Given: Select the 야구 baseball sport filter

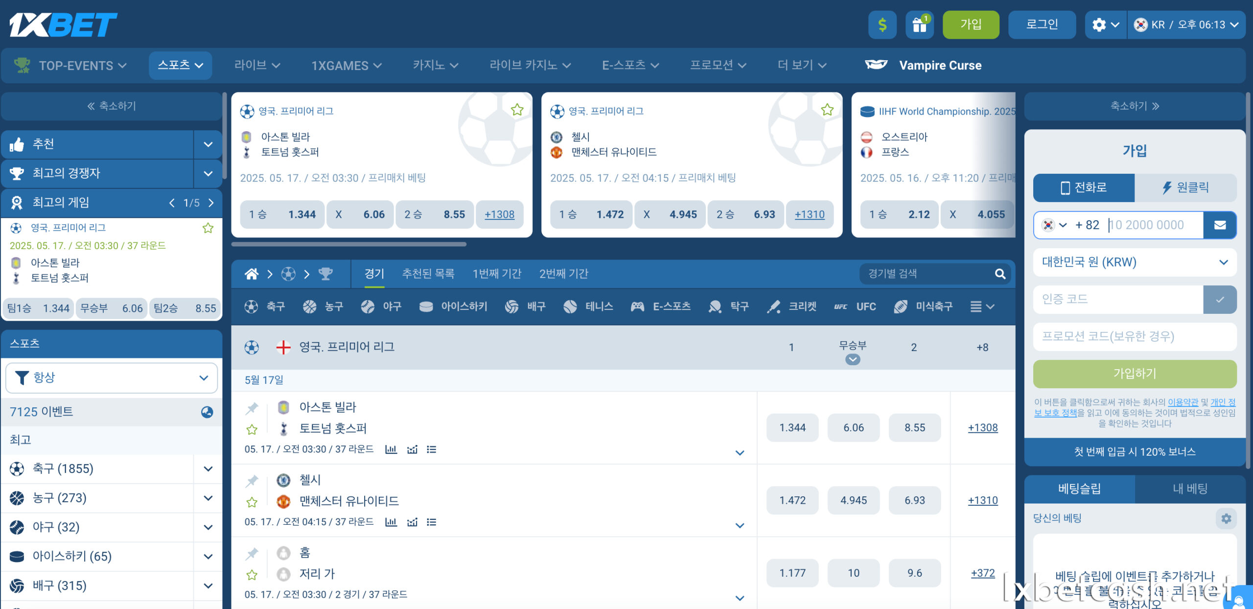Looking at the screenshot, I should click(381, 306).
